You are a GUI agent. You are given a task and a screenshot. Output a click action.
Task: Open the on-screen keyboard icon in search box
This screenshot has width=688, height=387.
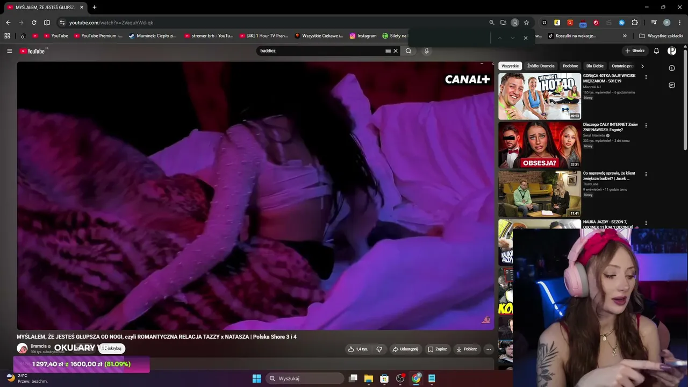(388, 51)
